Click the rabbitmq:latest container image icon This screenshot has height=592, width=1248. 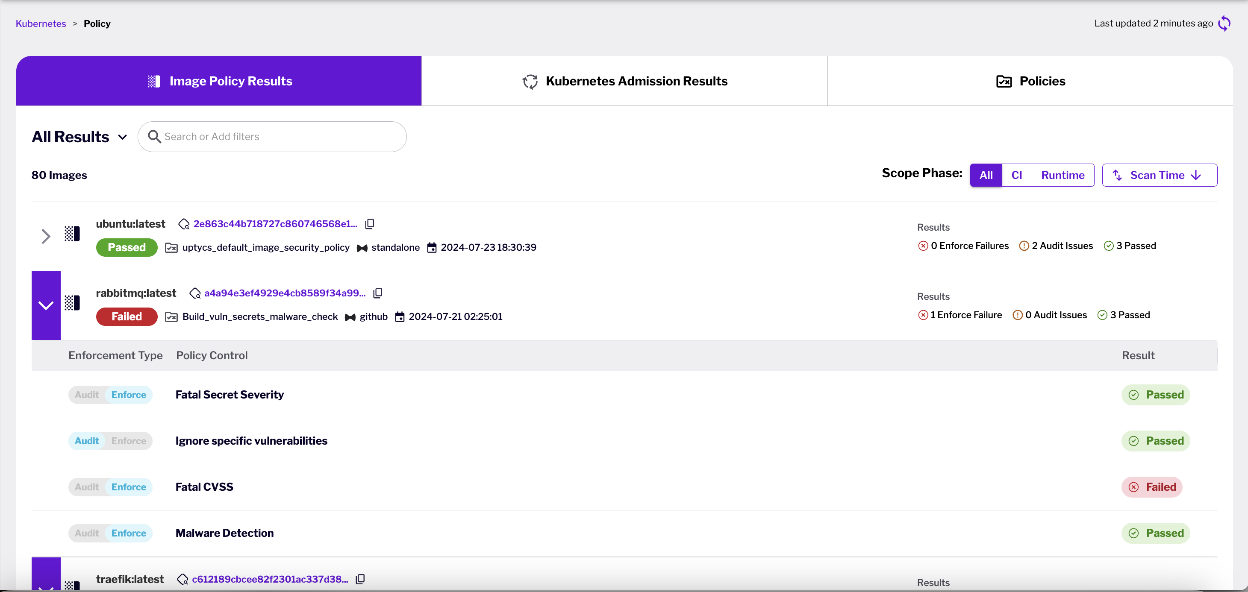click(x=72, y=303)
